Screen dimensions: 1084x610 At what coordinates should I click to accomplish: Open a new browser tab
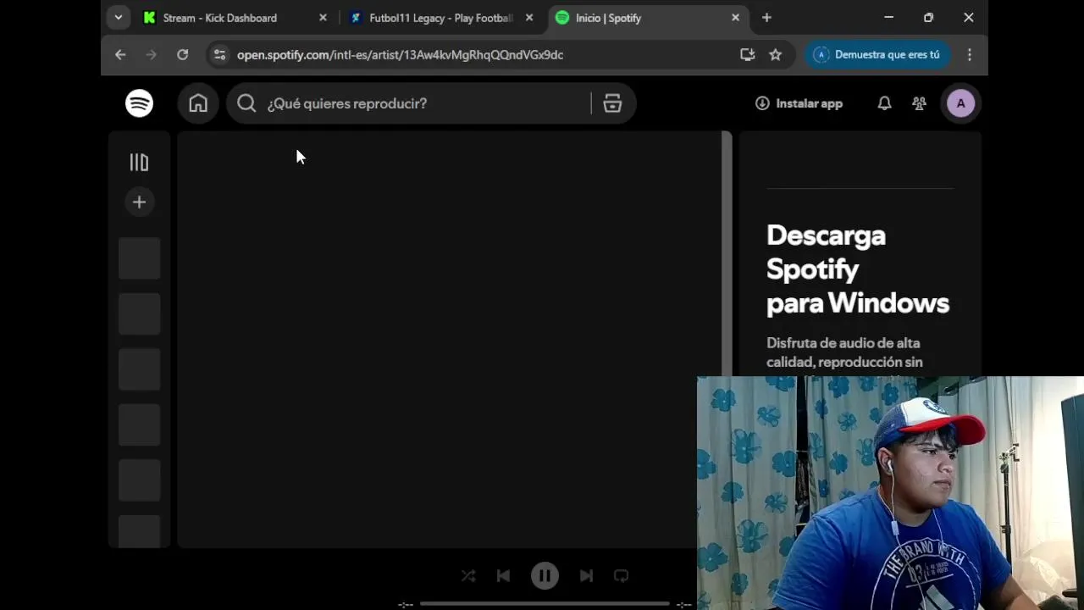(766, 18)
